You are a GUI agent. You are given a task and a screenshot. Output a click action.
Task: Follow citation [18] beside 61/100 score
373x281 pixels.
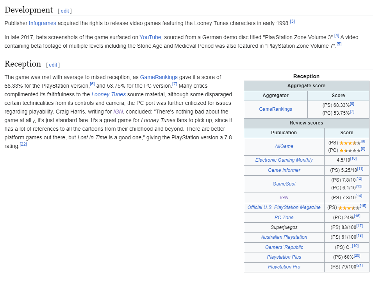[359, 236]
